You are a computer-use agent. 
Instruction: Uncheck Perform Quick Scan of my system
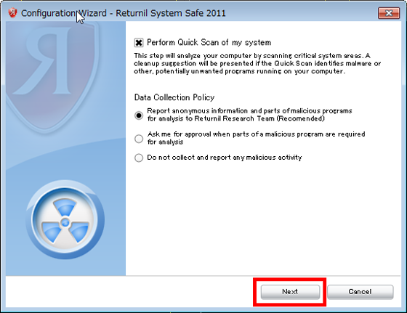click(x=139, y=43)
